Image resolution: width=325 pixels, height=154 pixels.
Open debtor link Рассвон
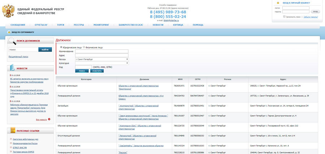click(123, 152)
